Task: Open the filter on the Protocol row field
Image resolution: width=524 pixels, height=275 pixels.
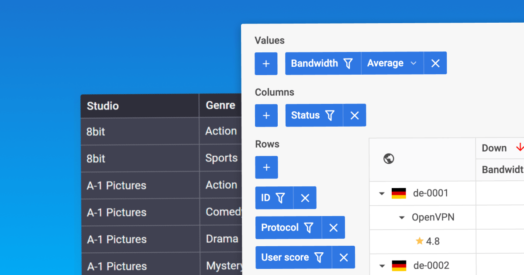Action: (x=308, y=227)
